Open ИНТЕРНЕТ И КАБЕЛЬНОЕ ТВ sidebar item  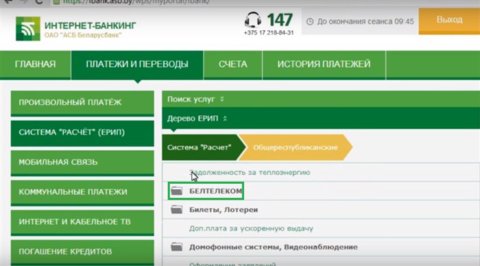point(82,222)
